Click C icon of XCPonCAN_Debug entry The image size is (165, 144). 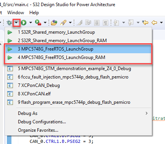tap(10, 85)
